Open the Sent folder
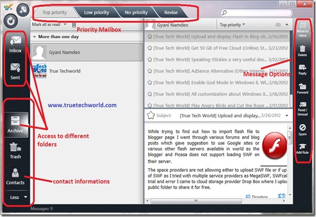Screen dimensions: 316x217 (15, 71)
